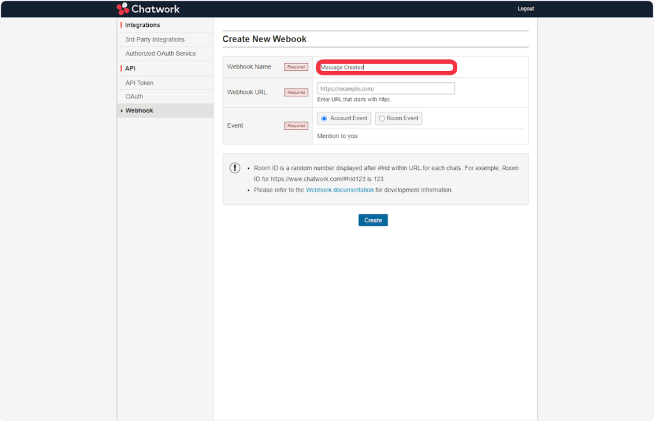
Task: Click the exclamation info icon
Action: [x=235, y=168]
